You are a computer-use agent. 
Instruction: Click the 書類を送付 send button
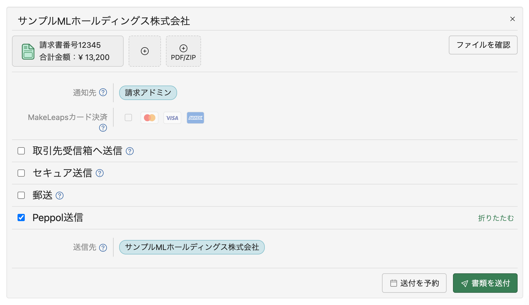(x=485, y=283)
